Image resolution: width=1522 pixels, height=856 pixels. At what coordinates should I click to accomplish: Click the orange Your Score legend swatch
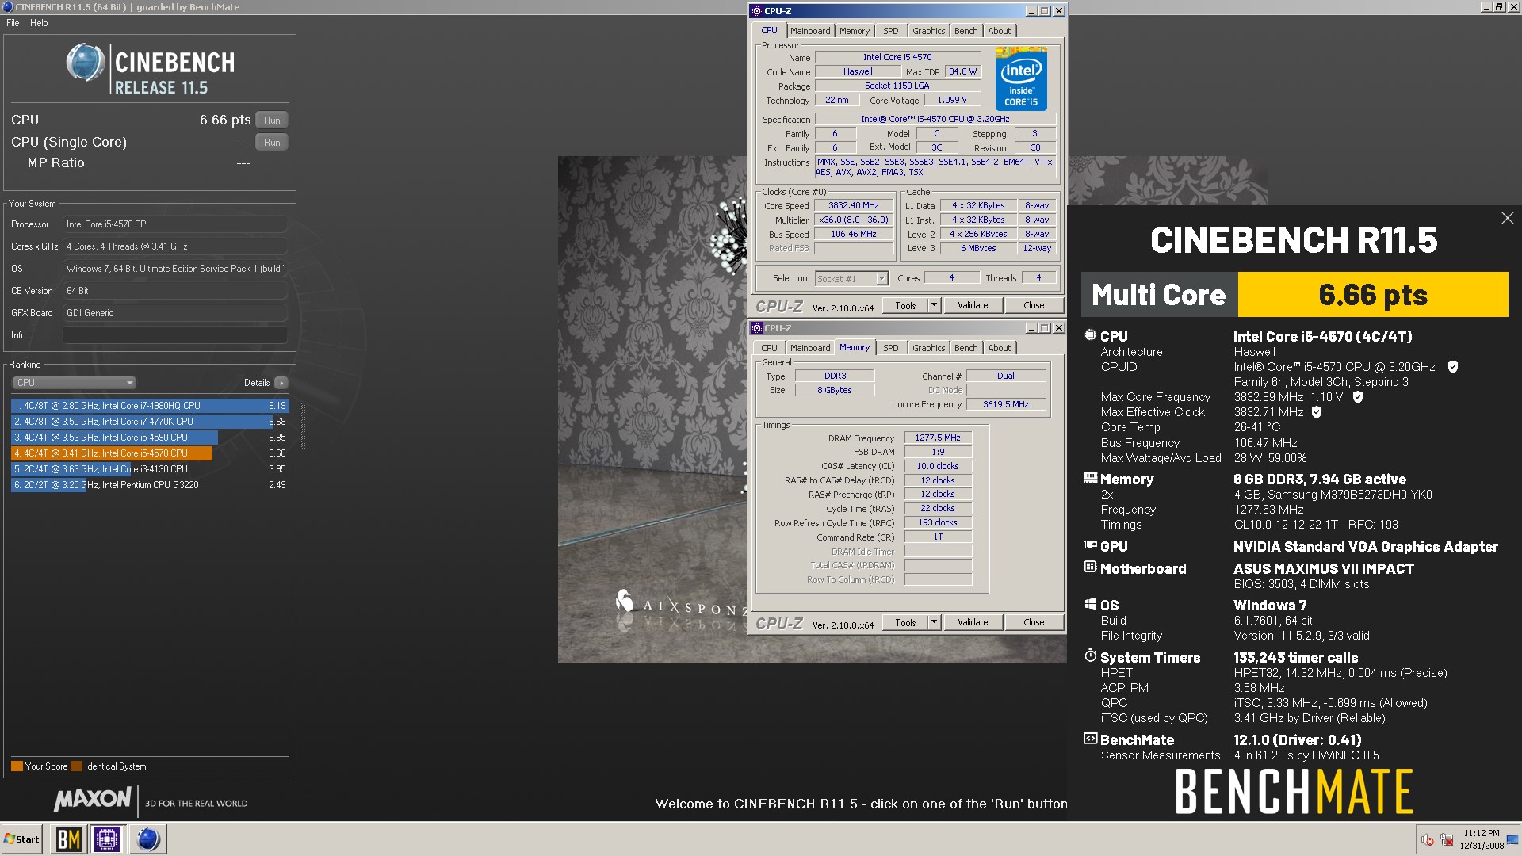17,766
